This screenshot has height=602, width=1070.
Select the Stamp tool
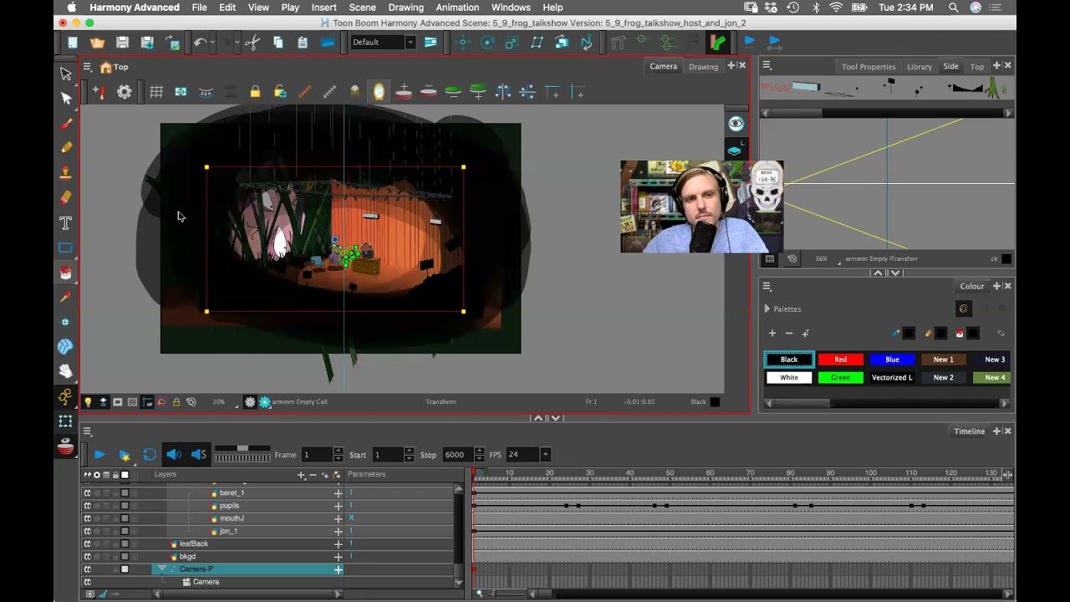[66, 173]
